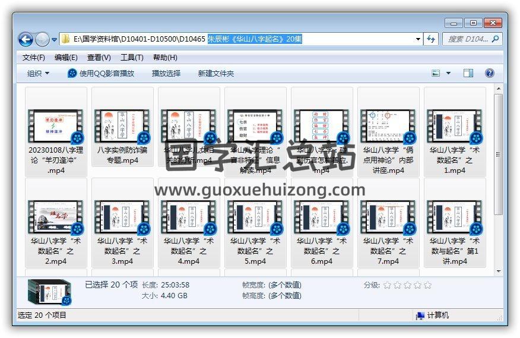Click the scrollbar down arrow
520x338 pixels.
point(498,271)
